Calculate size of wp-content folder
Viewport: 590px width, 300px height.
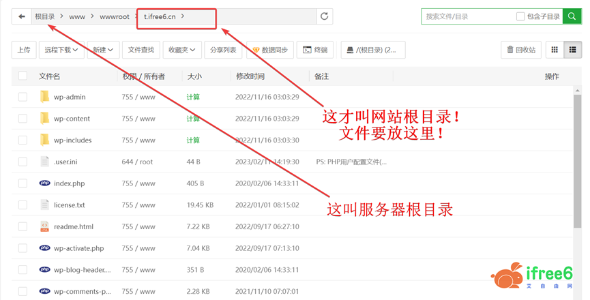193,119
